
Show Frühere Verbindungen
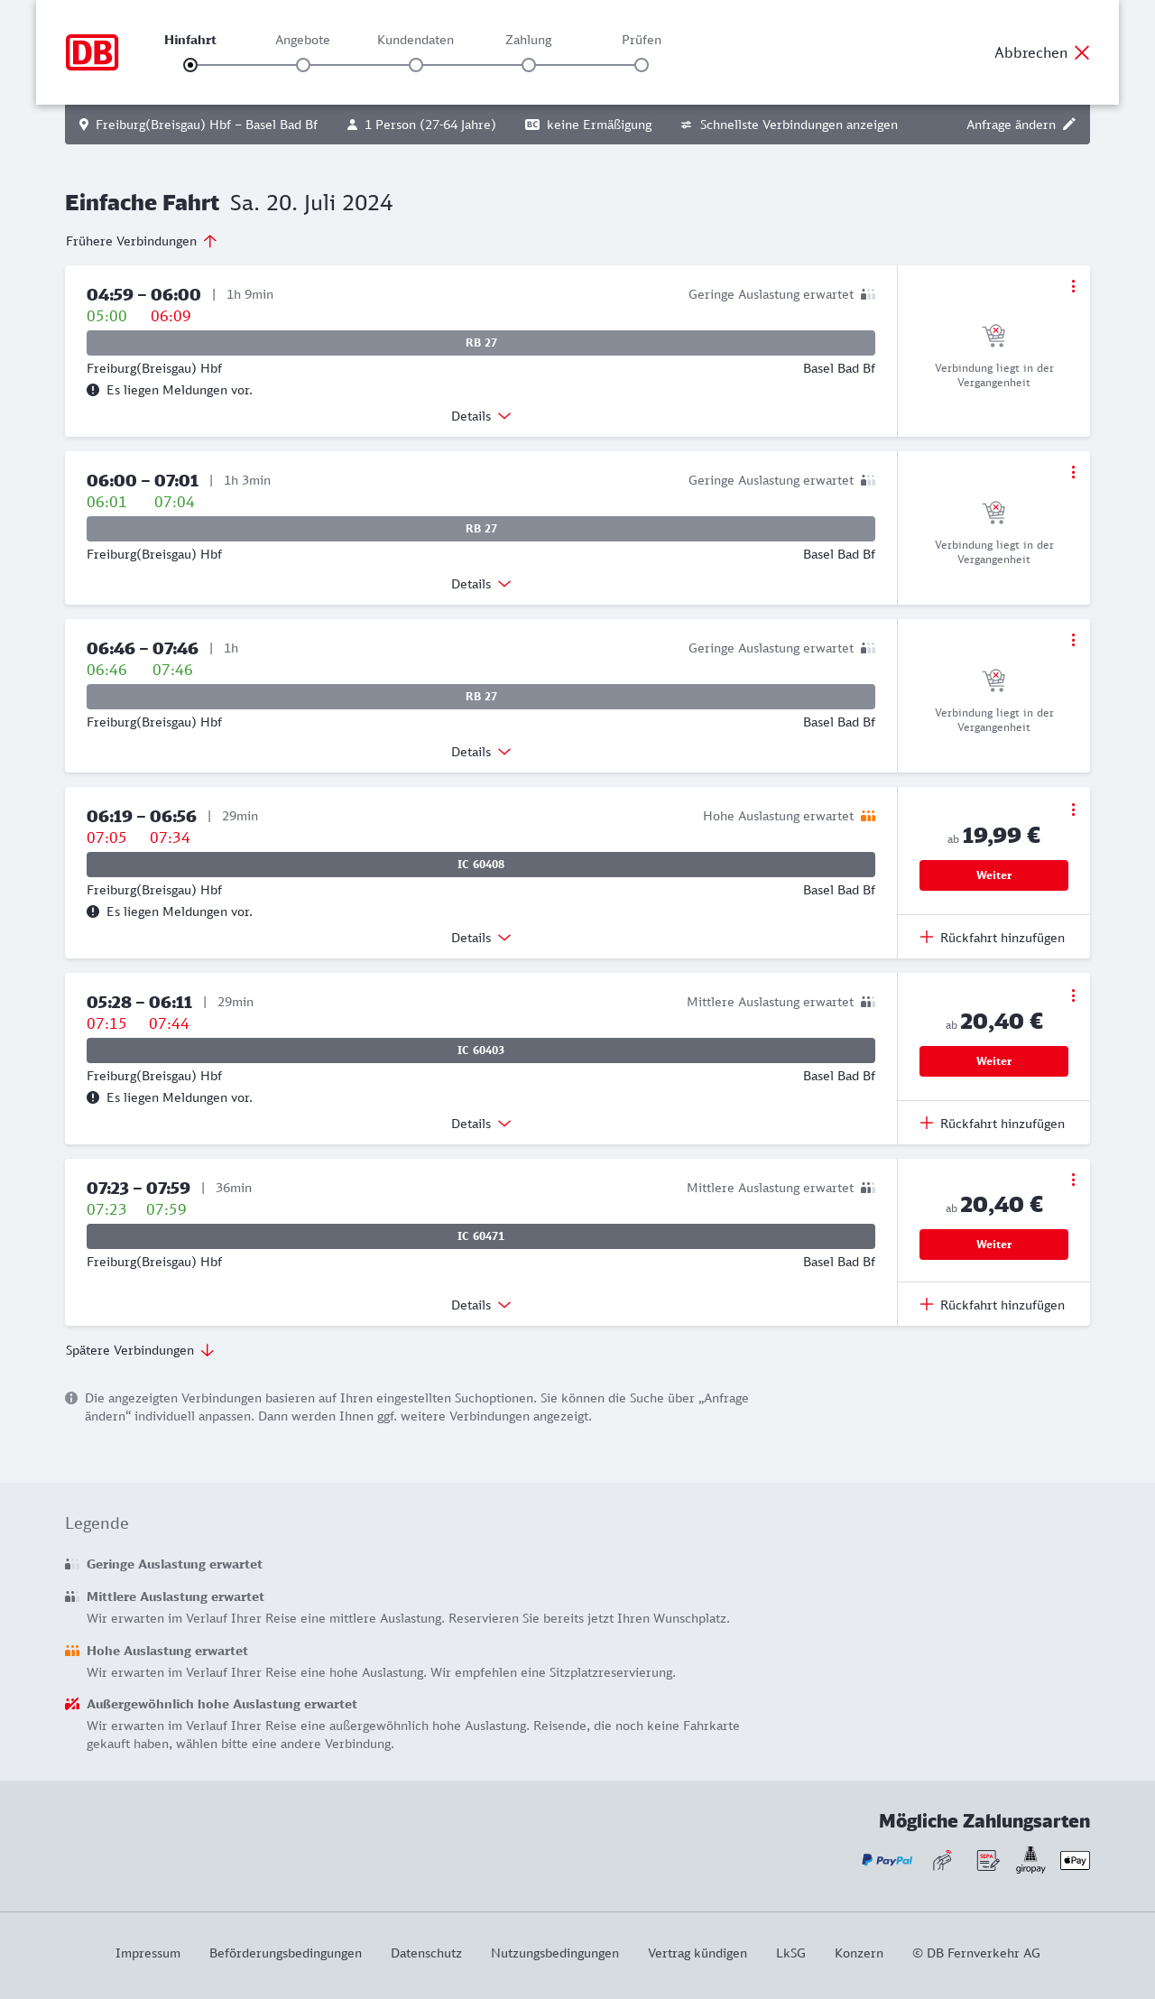click(x=141, y=241)
